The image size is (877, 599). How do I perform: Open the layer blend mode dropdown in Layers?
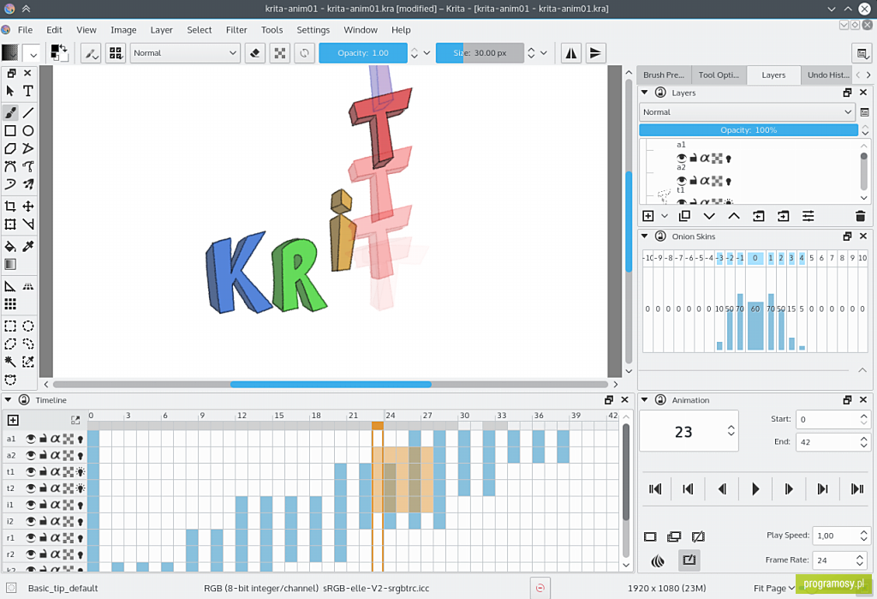tap(747, 112)
